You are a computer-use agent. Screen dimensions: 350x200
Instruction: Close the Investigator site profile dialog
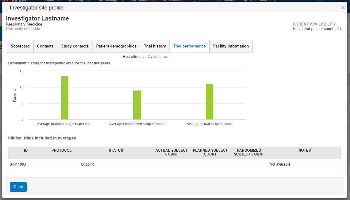pyautogui.click(x=343, y=8)
